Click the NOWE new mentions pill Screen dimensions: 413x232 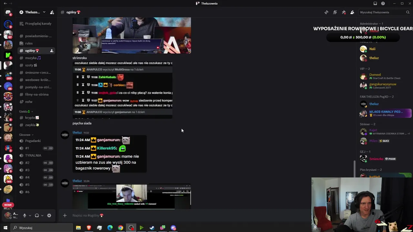[8, 205]
